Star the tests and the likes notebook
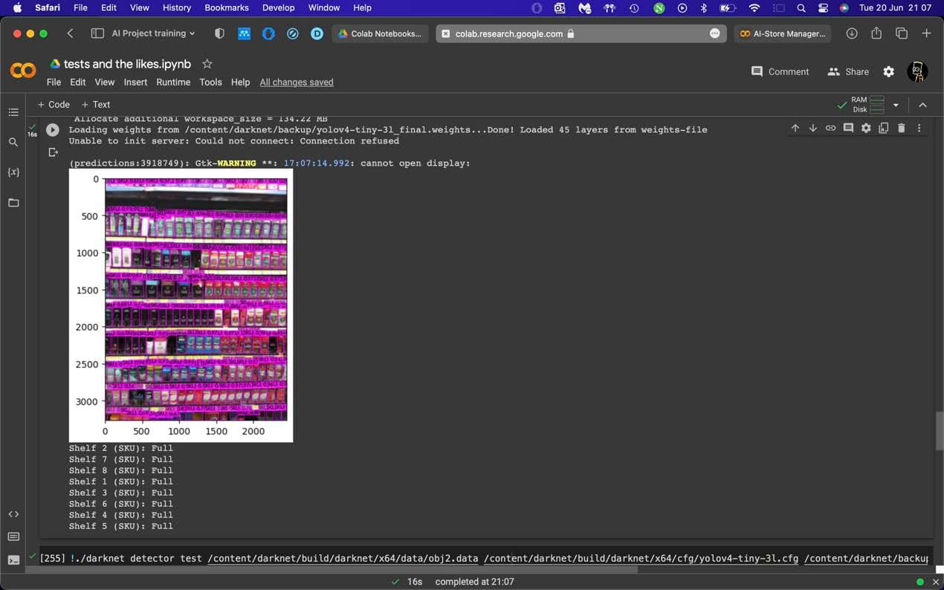This screenshot has height=590, width=944. 207,64
